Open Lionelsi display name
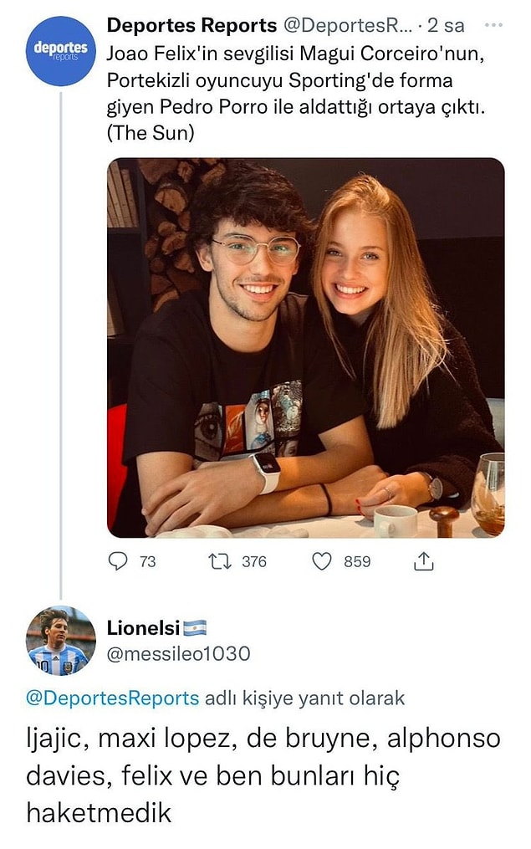Screen dimensions: 531x849 click(144, 628)
